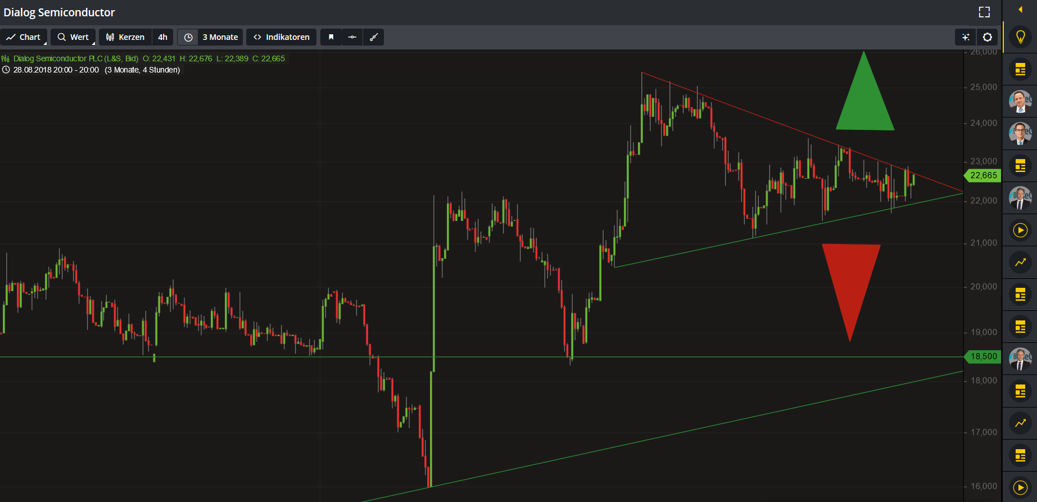This screenshot has height=502, width=1037.
Task: Open the Chart type dropdown
Action: 24,37
